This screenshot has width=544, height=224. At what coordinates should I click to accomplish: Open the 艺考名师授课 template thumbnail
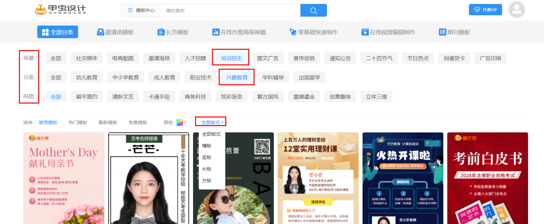[149, 178]
